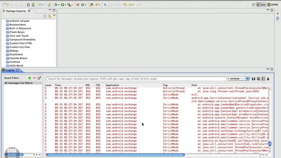281x158 pixels.
Task: Click the New file wizard toolbar icon
Action: click(5, 5)
